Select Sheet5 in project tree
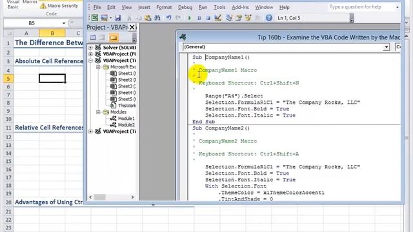This screenshot has height=232, width=413. tap(123, 99)
